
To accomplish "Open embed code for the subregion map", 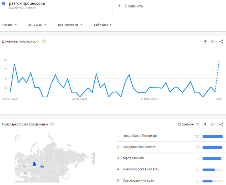I will 213,124.
